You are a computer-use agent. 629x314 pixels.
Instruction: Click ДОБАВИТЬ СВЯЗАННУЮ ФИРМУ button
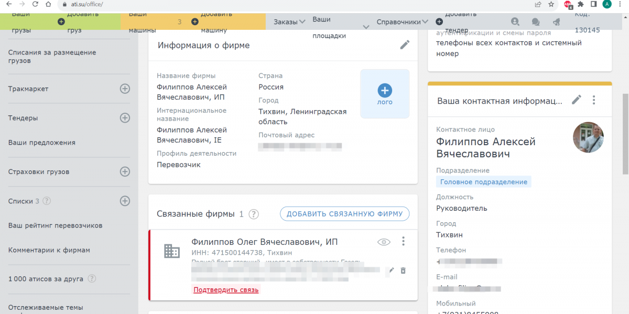[344, 214]
